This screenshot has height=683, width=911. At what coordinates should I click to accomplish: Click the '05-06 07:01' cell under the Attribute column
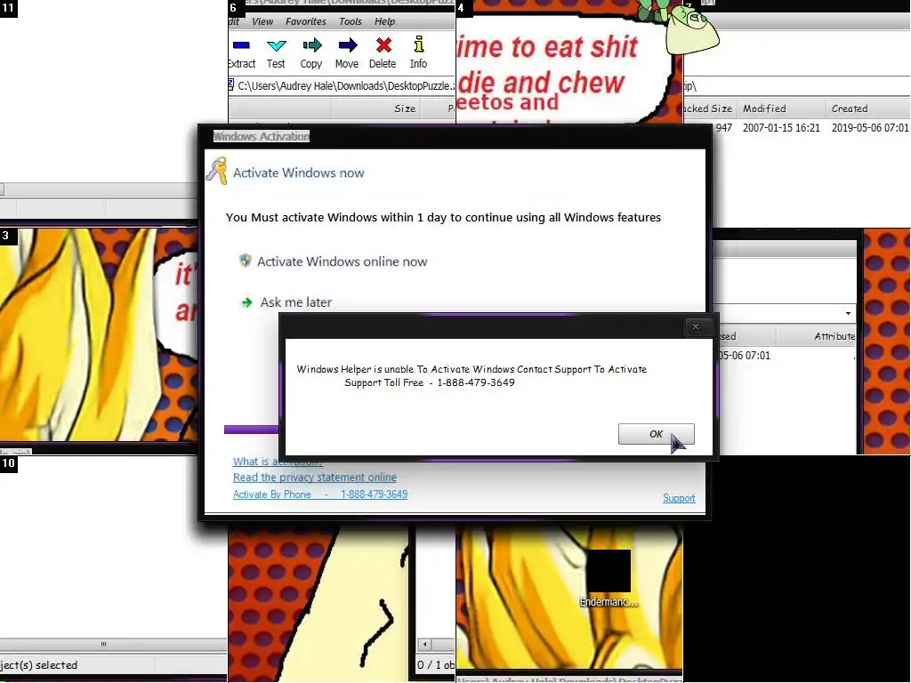tap(745, 356)
